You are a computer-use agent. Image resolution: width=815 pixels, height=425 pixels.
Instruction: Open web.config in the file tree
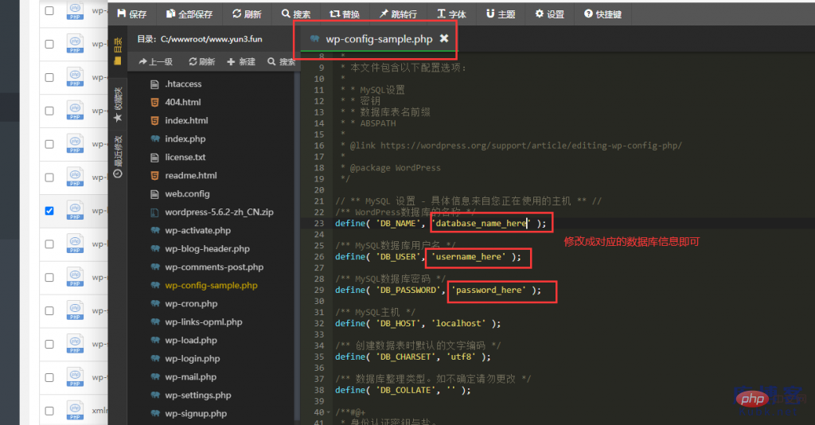[187, 193]
